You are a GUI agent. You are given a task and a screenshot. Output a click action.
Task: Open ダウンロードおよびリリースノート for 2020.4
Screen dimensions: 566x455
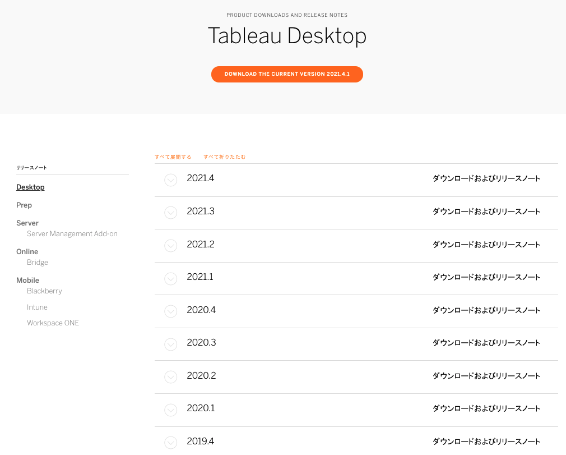[x=486, y=310]
